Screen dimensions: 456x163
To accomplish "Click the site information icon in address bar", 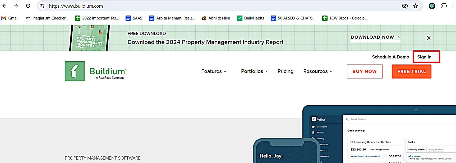I will [x=42, y=6].
